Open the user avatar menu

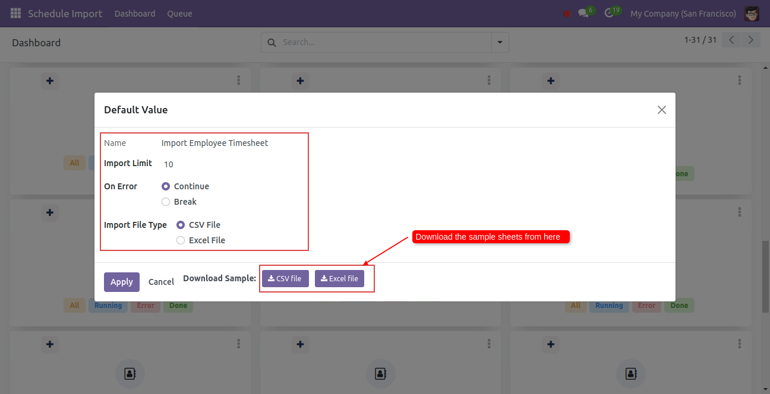pos(752,13)
